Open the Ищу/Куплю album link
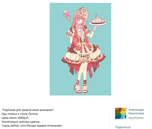This screenshot has height=129, width=152. (136, 118)
